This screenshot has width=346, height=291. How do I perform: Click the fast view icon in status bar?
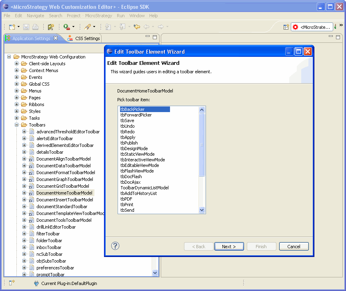(x=12, y=283)
